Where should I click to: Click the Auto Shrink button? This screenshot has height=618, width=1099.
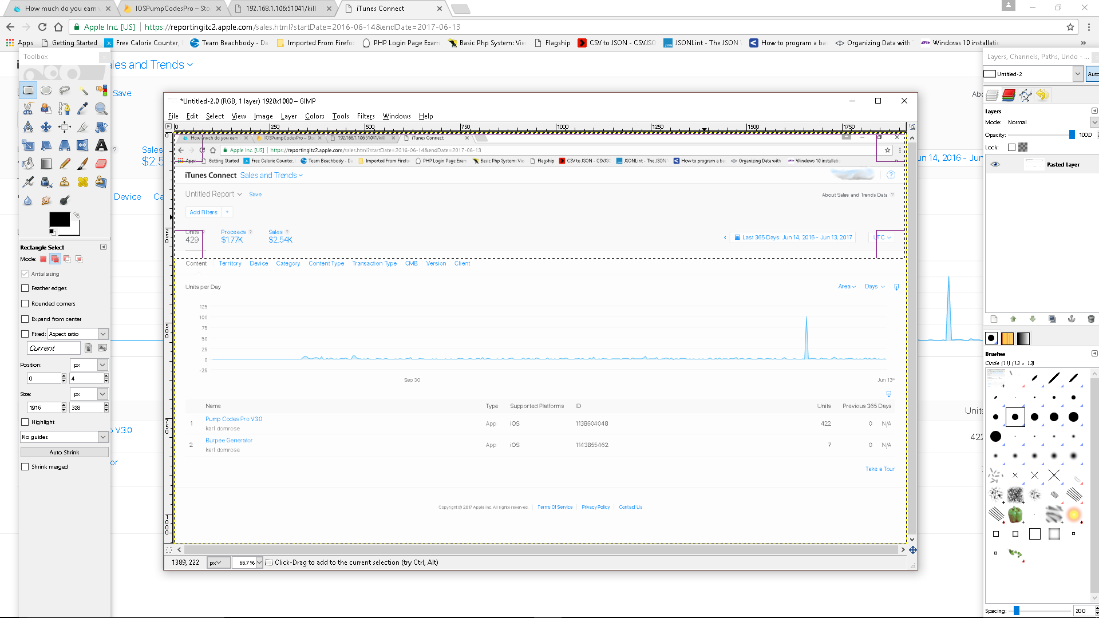pos(64,453)
